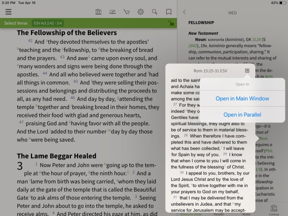Toggle the green padlock sync lock
The image size is (288, 216).
coord(171,23)
